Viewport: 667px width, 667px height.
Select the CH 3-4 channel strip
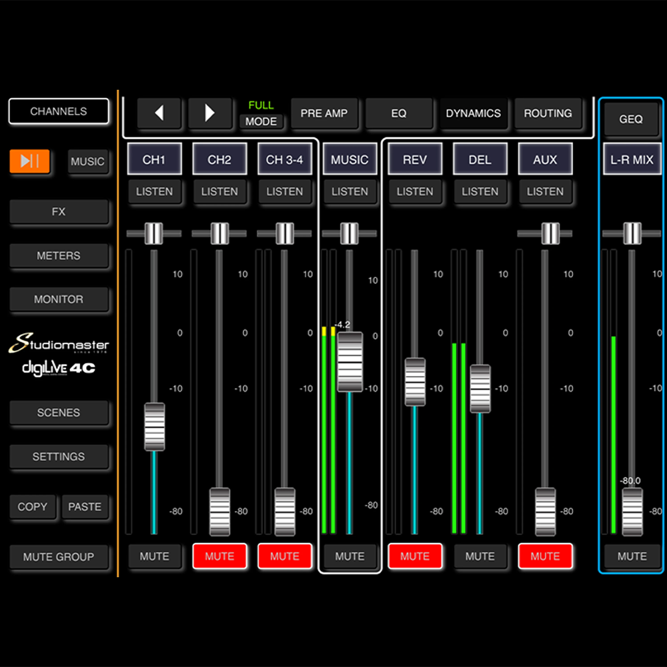285,159
